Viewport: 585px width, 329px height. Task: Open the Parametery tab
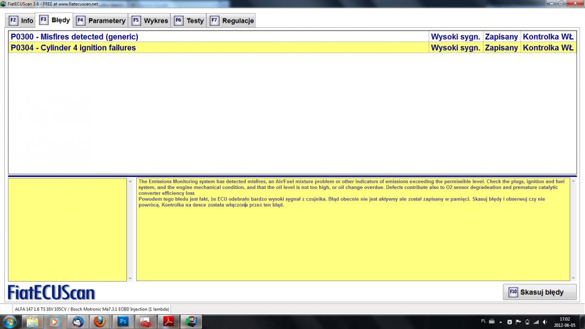101,21
